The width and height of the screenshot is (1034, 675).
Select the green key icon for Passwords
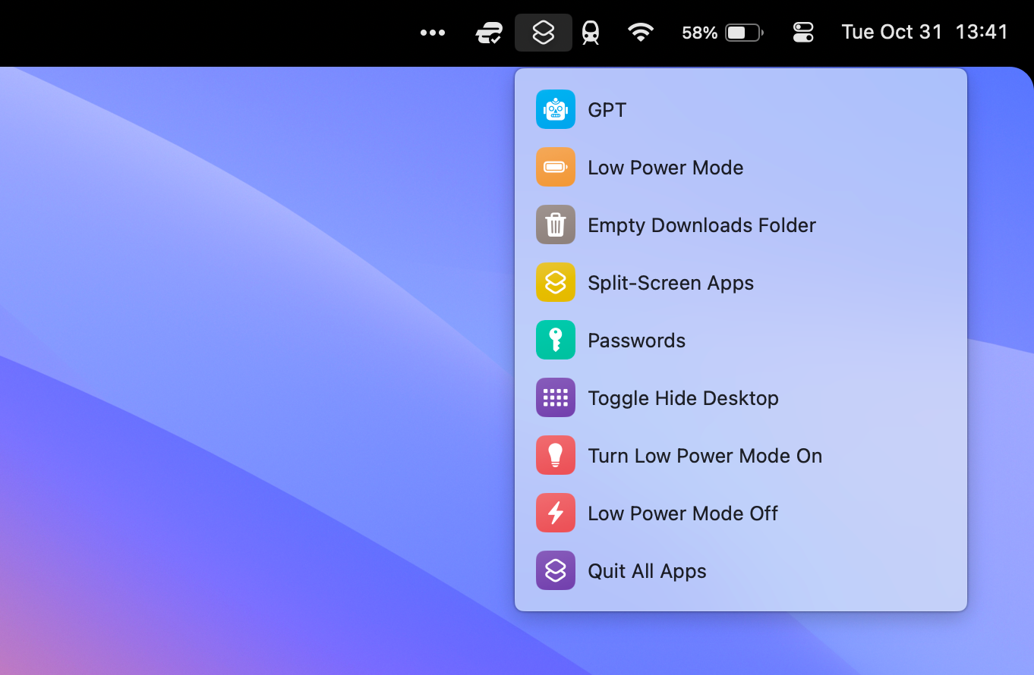(x=555, y=340)
